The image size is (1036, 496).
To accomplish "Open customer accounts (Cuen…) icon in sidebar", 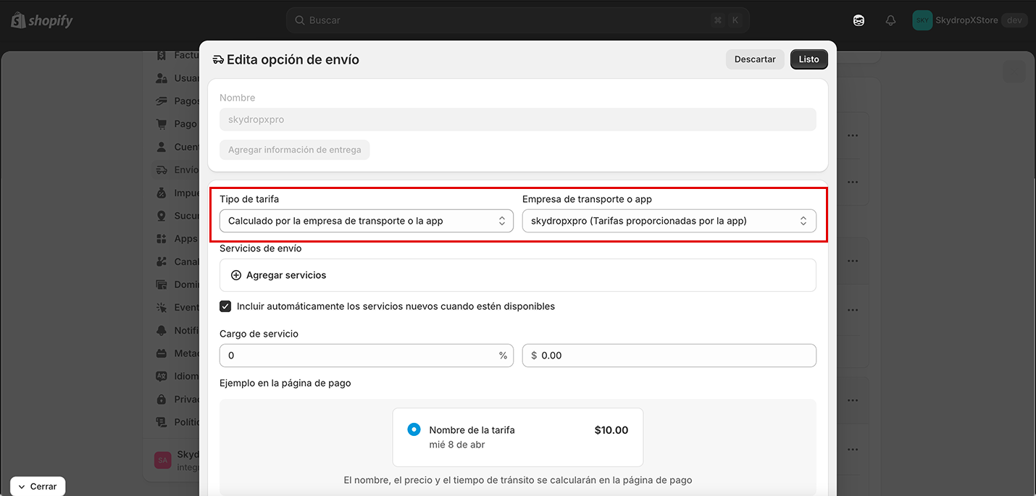I will coord(161,147).
